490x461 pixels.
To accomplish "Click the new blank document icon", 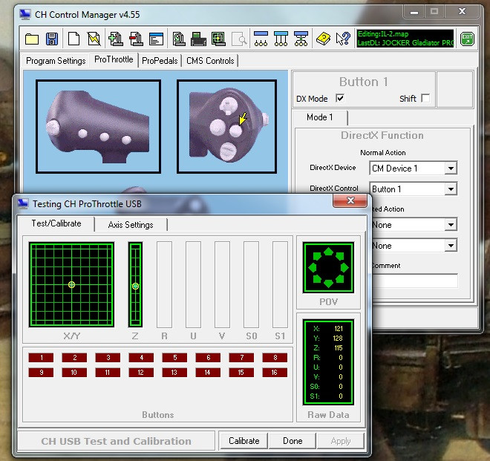I will pyautogui.click(x=73, y=39).
